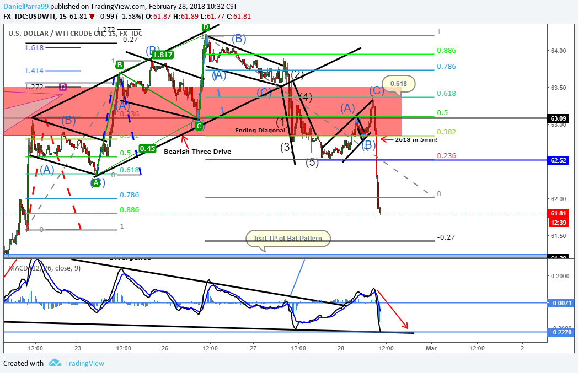Click the U.S. DOLLAR / WTI CRUDE OIL chart title
The height and width of the screenshot is (373, 578).
point(75,34)
